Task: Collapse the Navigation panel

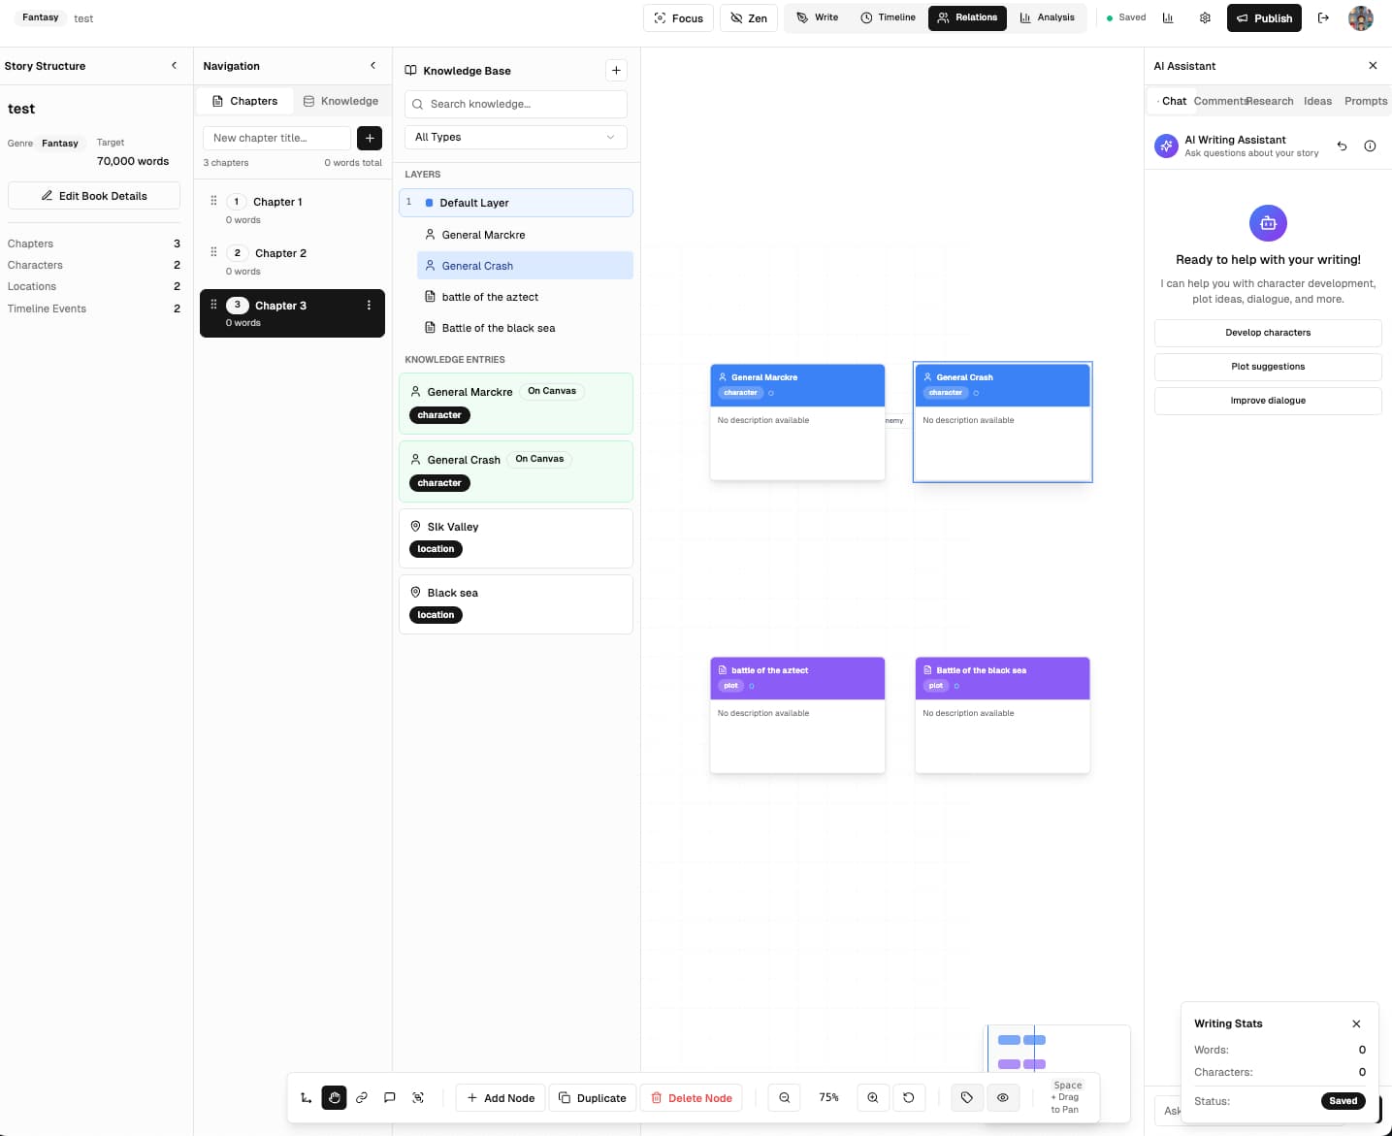Action: click(x=373, y=66)
